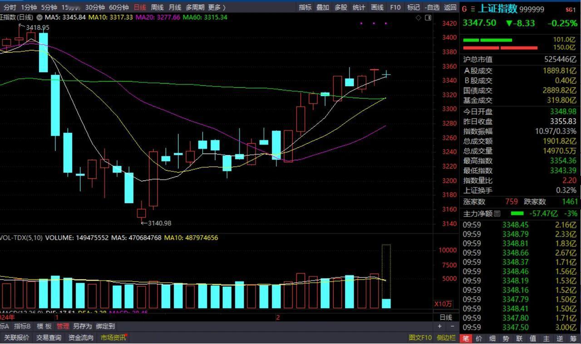Image resolution: width=581 pixels, height=344 pixels.
Task: Click 另存为 save-as button
Action: click(x=82, y=326)
